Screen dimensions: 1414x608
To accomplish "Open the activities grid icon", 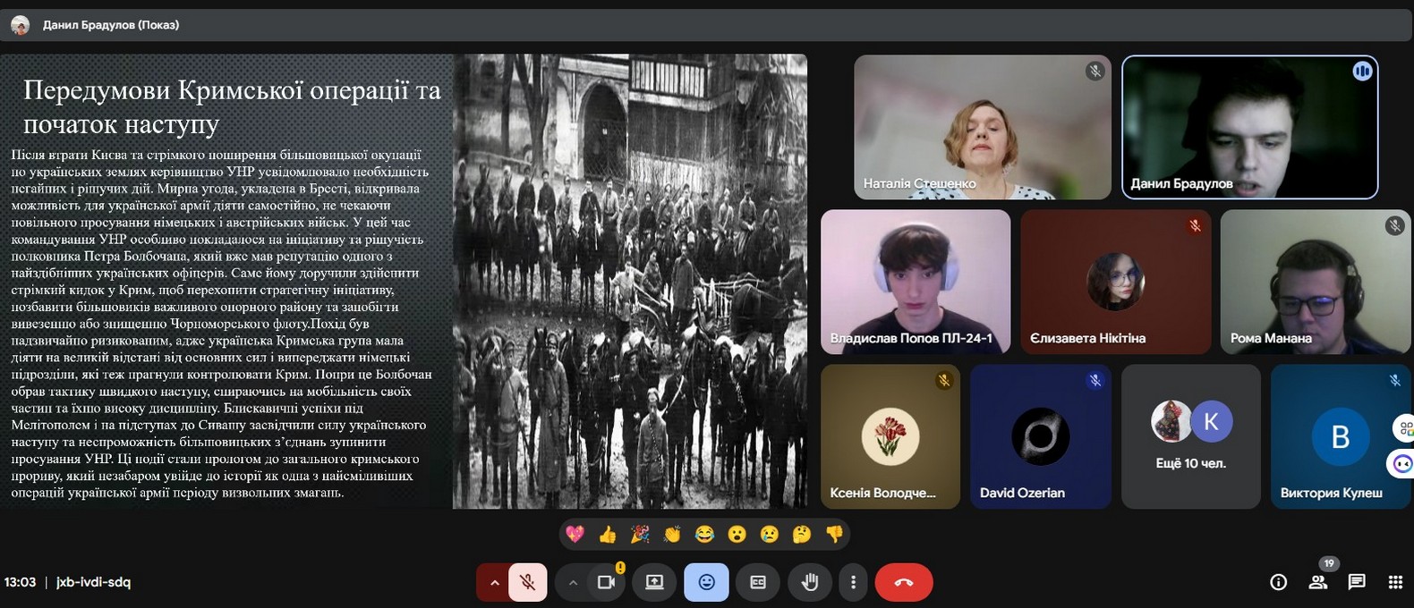I will (x=1395, y=582).
